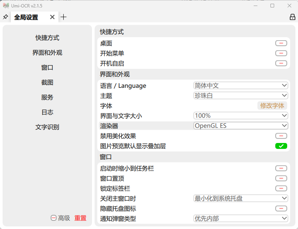Toggle the 禁用美化效果 switch

point(281,136)
